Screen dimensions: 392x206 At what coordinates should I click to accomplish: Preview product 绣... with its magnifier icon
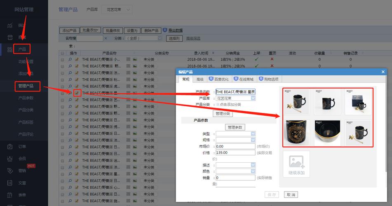click(x=70, y=127)
